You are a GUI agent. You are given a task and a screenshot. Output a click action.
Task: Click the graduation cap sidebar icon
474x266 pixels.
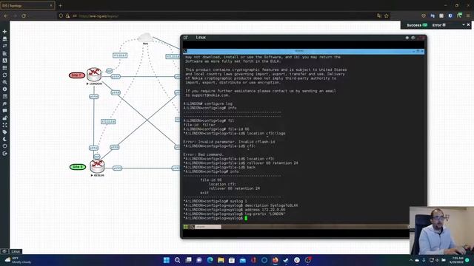coord(4,103)
